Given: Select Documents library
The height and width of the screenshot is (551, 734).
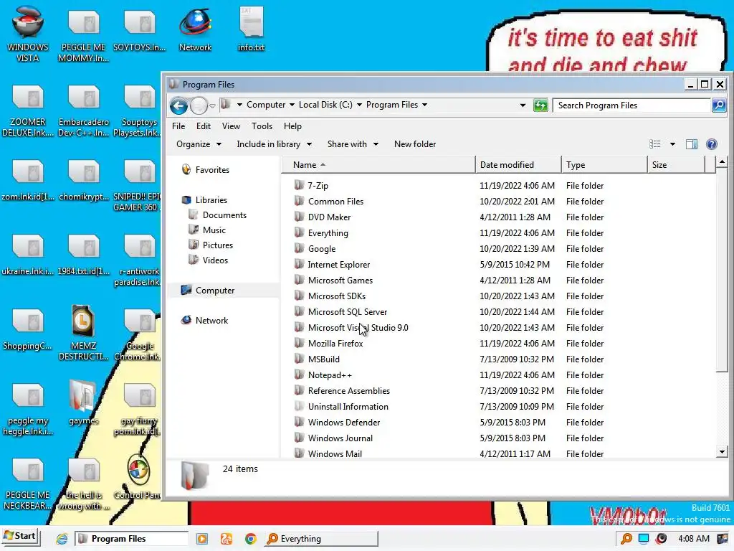Looking at the screenshot, I should pyautogui.click(x=224, y=215).
